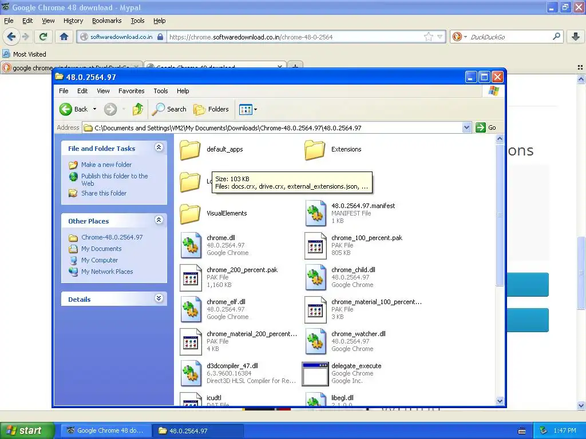The width and height of the screenshot is (586, 439).
Task: Select the chrome_child.dll file icon
Action: click(315, 277)
